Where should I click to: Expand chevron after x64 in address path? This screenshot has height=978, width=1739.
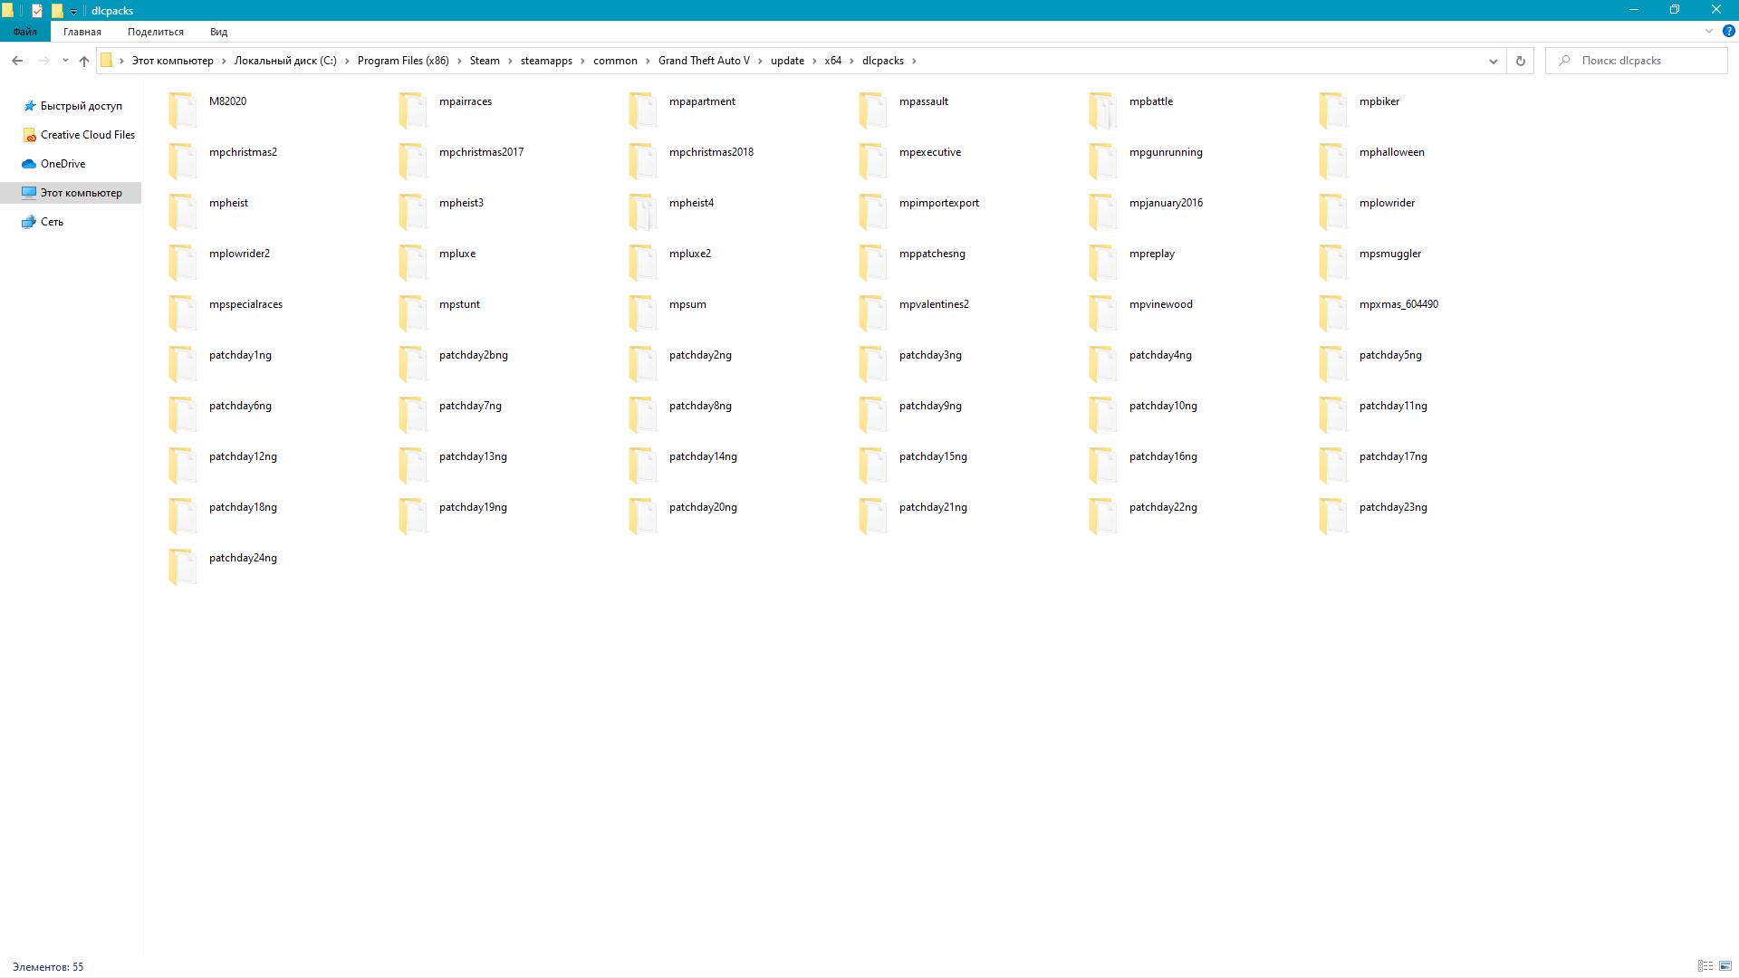tap(851, 61)
